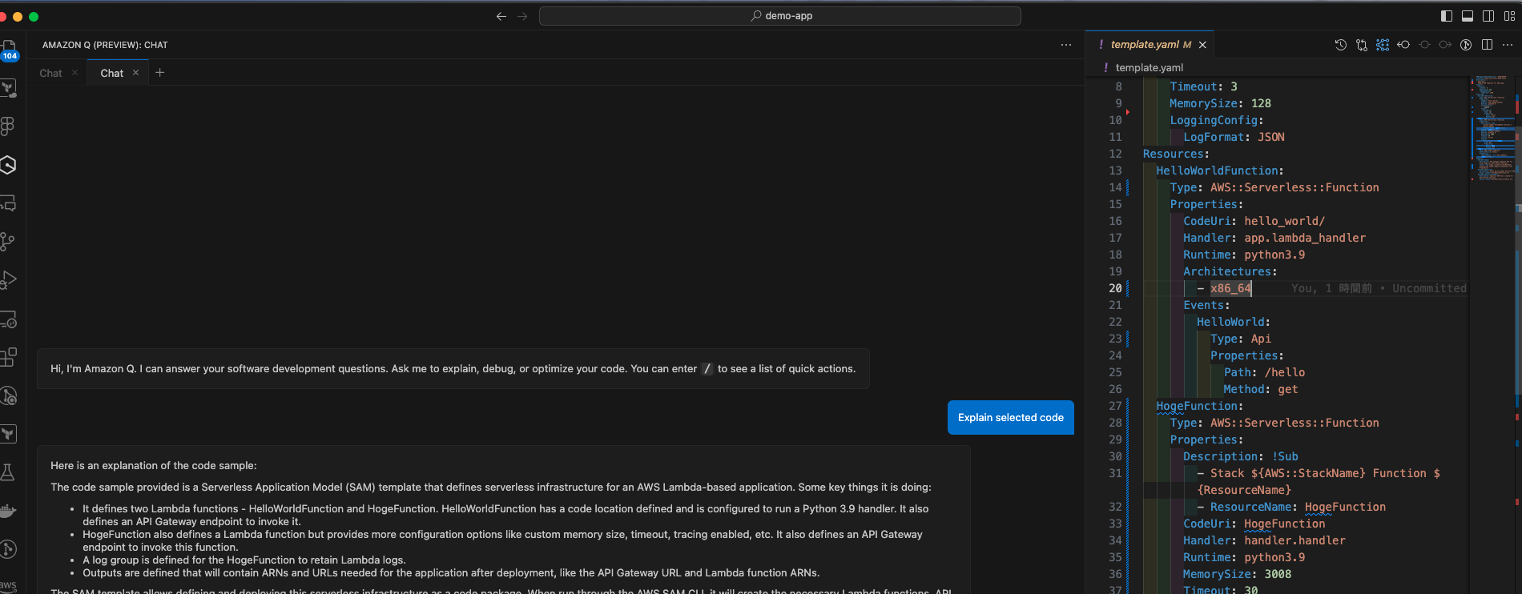
Task: Open the Source Control view
Action: 8,241
